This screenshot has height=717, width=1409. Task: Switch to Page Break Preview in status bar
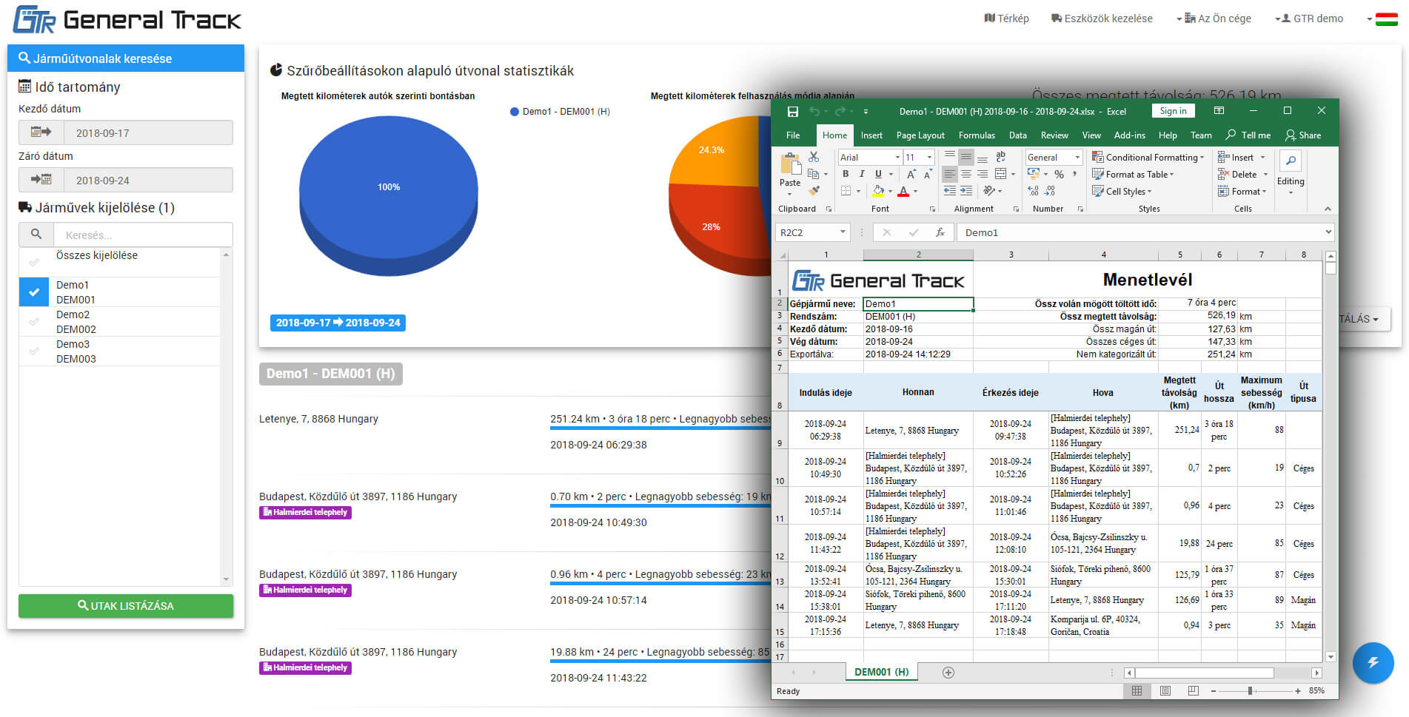[x=1193, y=691]
